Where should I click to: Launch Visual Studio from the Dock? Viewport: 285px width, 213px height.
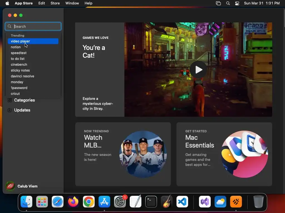point(205,202)
